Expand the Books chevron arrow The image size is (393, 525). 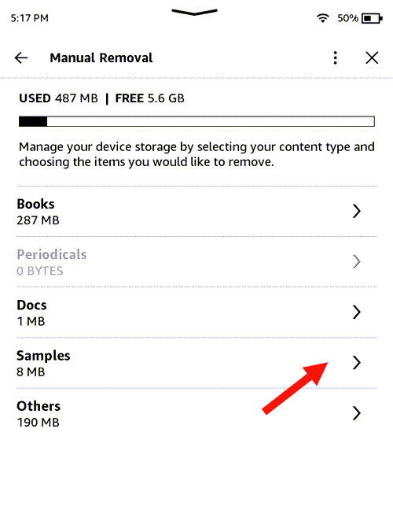coord(357,211)
